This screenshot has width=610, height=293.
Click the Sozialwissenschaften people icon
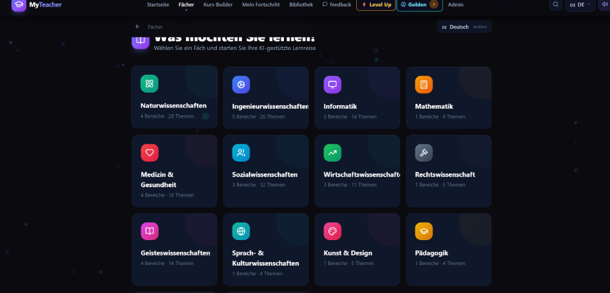[x=241, y=153]
